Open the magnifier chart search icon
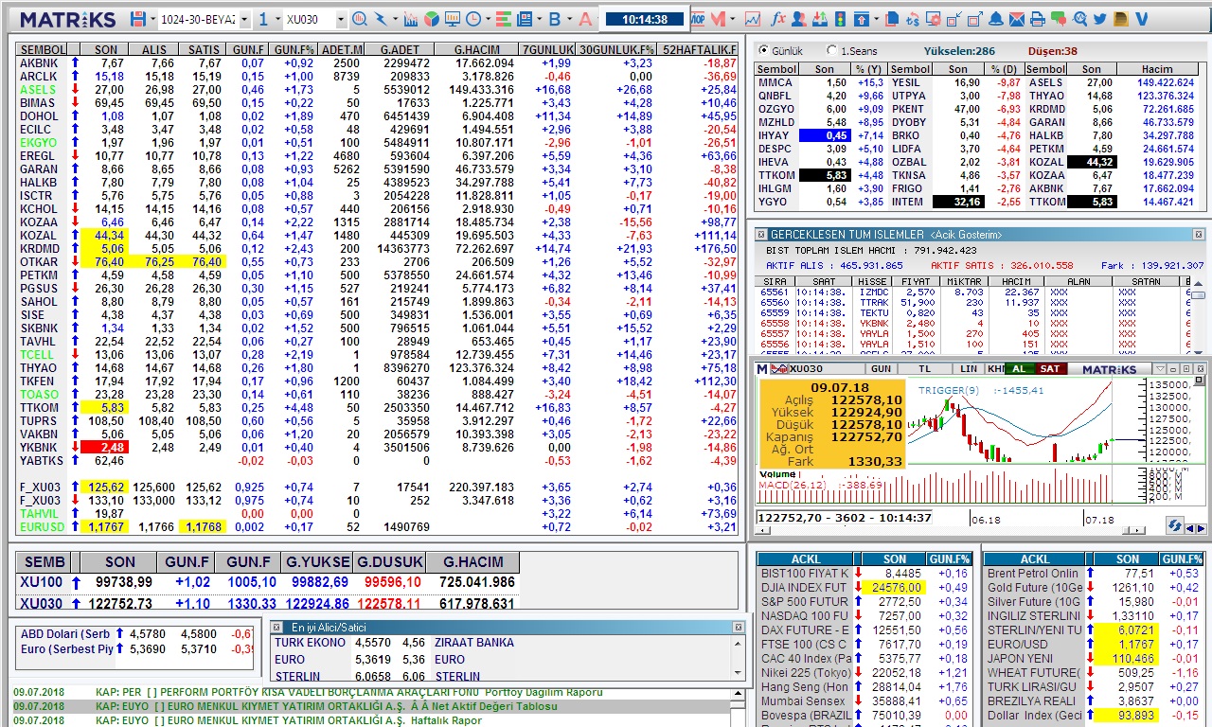This screenshot has width=1212, height=727. point(360,19)
